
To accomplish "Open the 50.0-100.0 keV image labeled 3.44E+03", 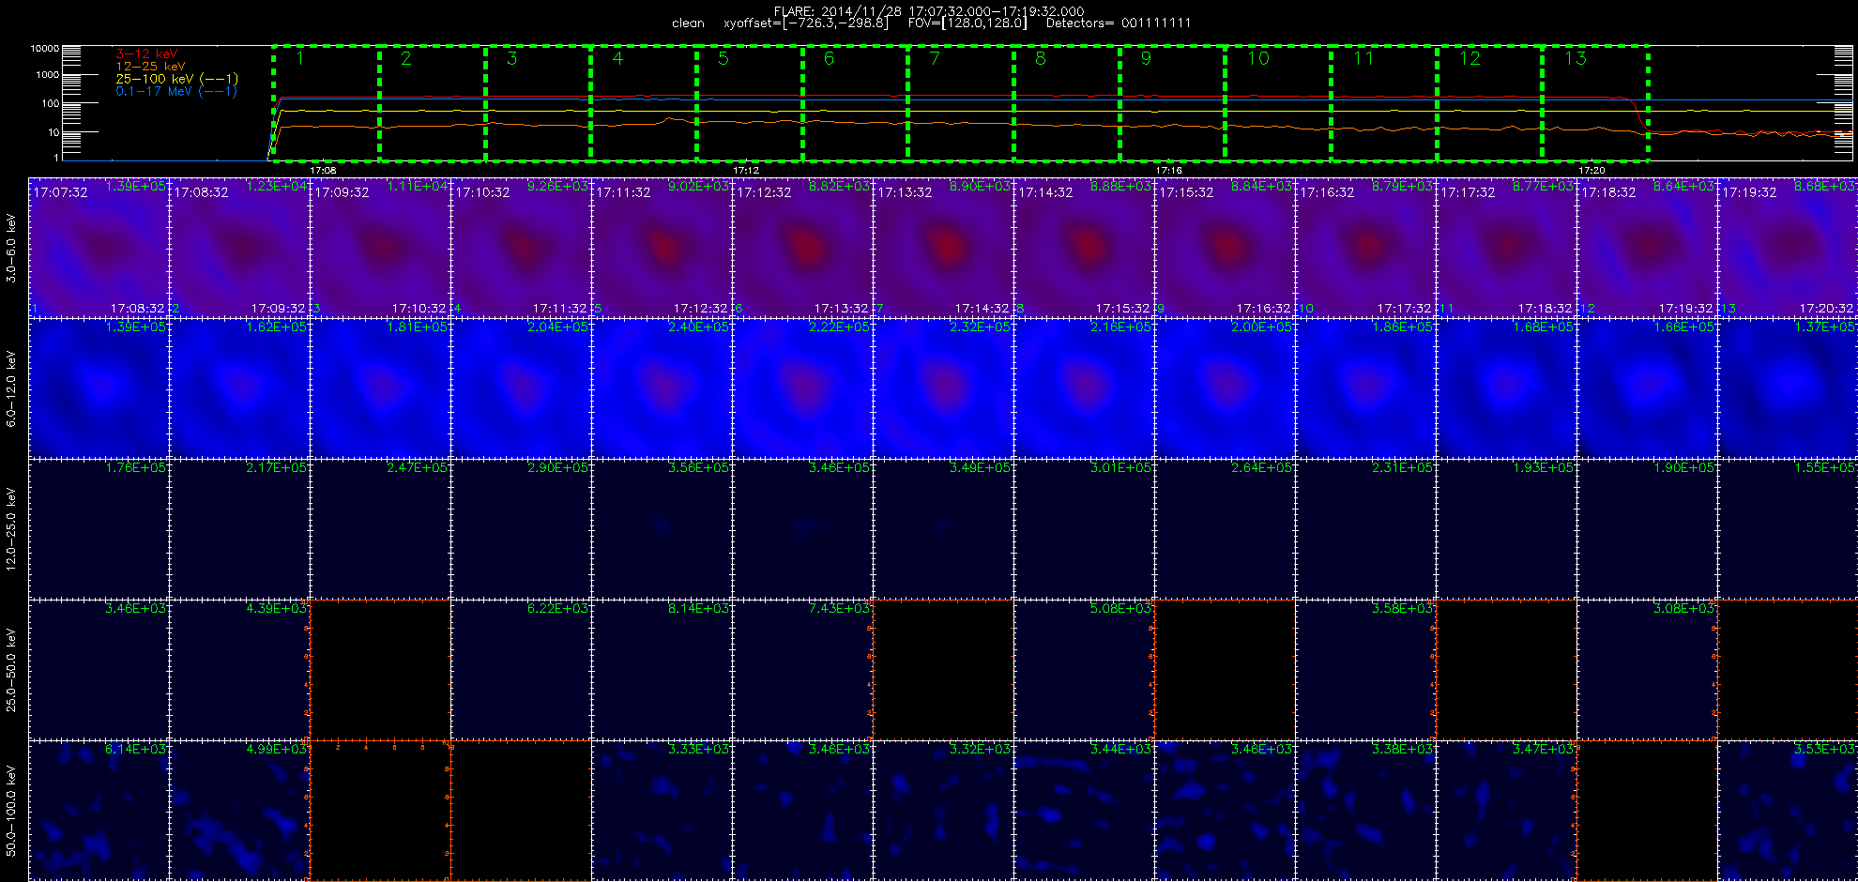I will pyautogui.click(x=1084, y=811).
